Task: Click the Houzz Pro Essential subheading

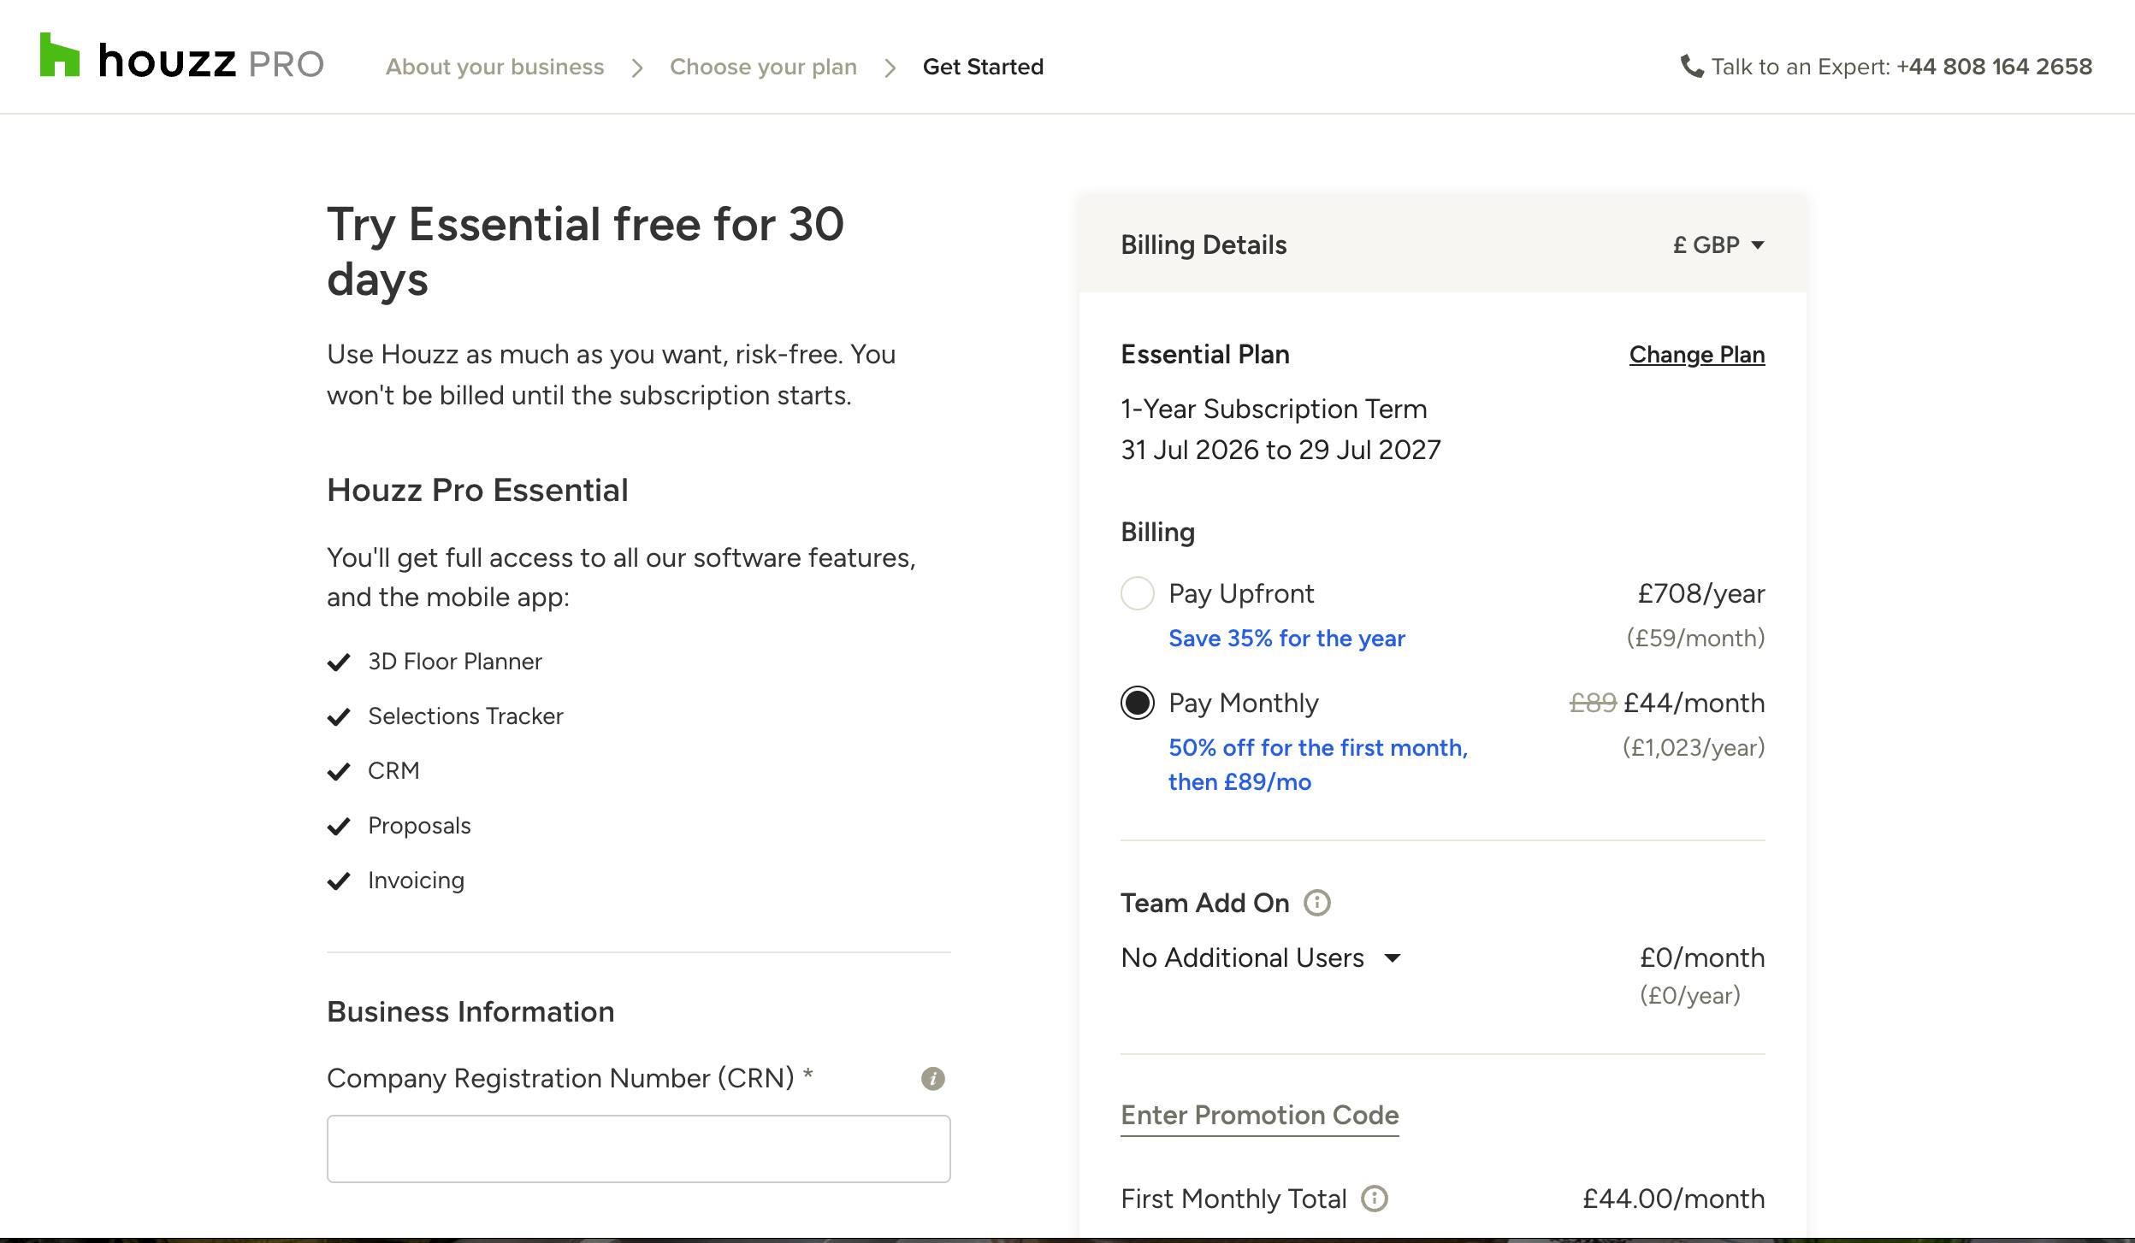Action: tap(477, 491)
